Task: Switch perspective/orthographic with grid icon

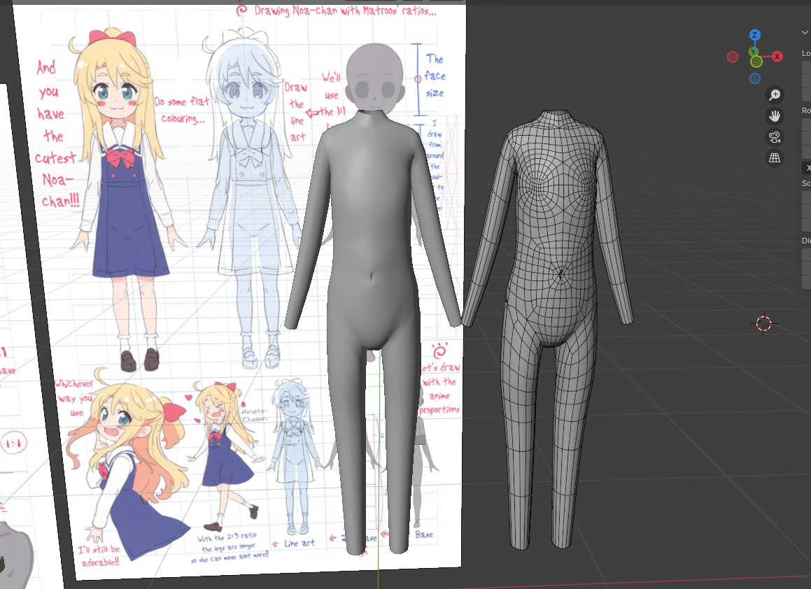Action: click(775, 158)
